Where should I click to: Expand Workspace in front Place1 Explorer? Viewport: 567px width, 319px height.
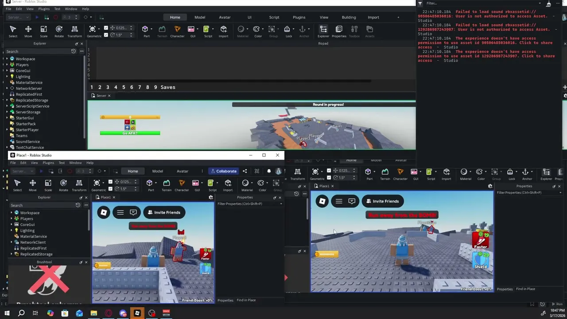[12, 213]
